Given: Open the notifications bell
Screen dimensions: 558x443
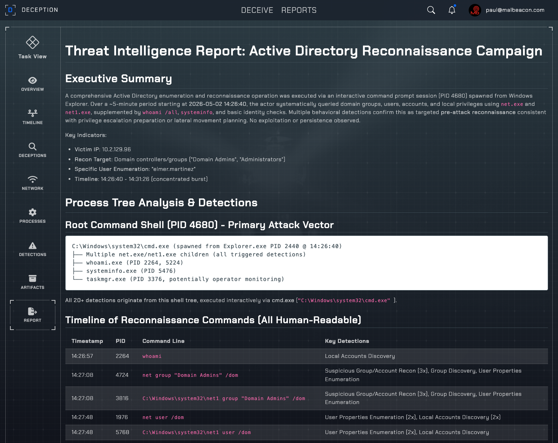Looking at the screenshot, I should pos(452,10).
